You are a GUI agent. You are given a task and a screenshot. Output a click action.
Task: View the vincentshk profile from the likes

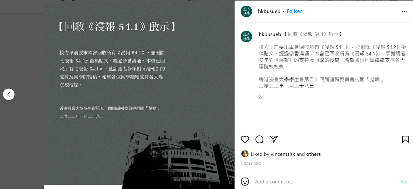click(x=283, y=154)
